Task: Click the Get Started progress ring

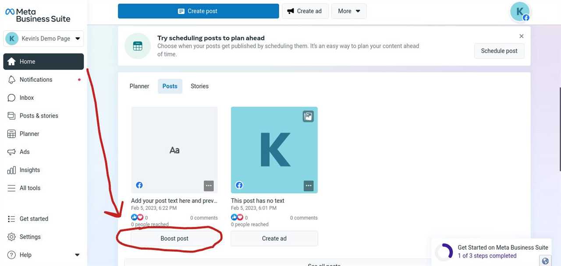Action: [x=444, y=252]
